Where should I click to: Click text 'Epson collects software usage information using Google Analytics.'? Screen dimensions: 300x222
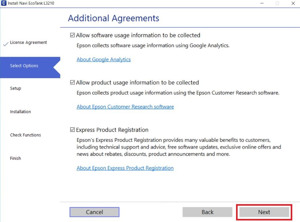(153, 46)
